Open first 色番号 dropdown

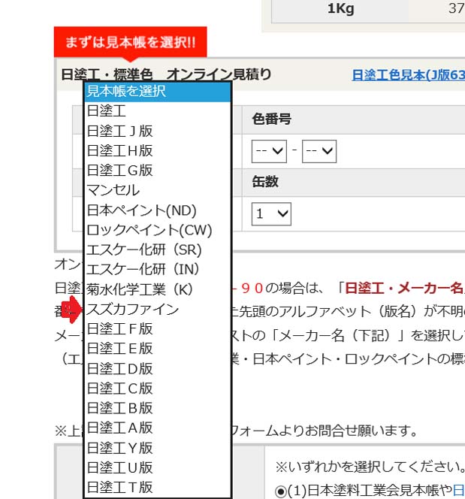[269, 151]
